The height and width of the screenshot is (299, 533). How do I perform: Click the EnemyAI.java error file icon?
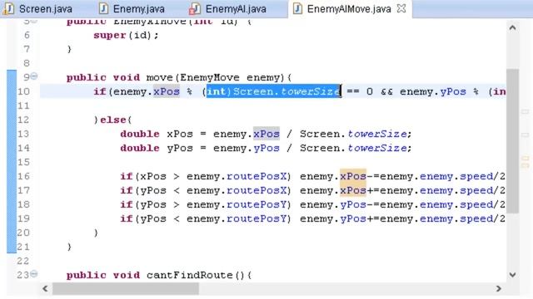point(194,9)
